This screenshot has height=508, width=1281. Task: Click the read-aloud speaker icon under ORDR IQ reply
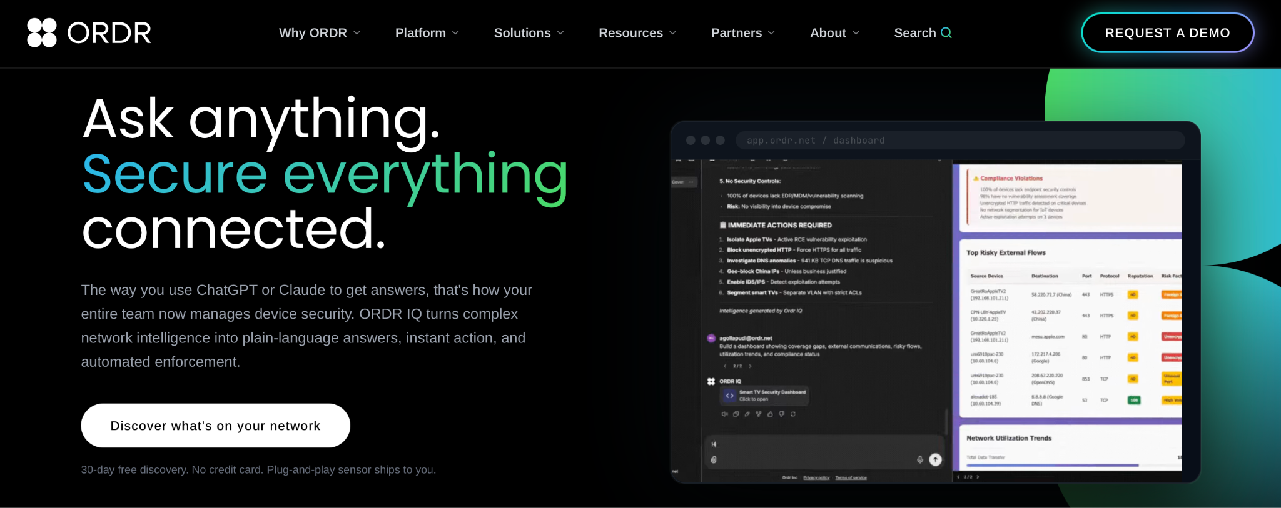point(724,414)
